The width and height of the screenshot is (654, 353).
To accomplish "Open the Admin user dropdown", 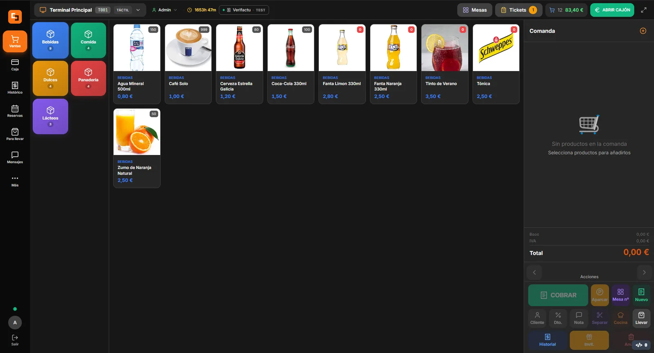I will pos(164,10).
